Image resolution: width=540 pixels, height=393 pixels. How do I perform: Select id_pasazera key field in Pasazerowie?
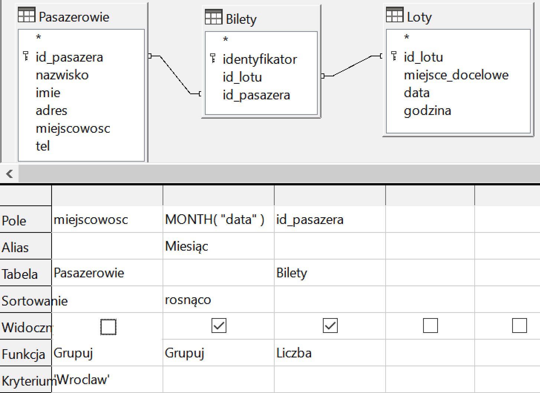coord(69,57)
